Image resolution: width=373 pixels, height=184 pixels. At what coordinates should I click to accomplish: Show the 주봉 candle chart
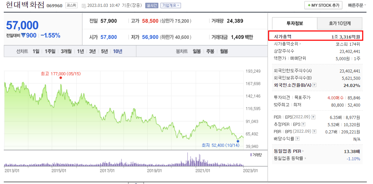tap(210, 51)
